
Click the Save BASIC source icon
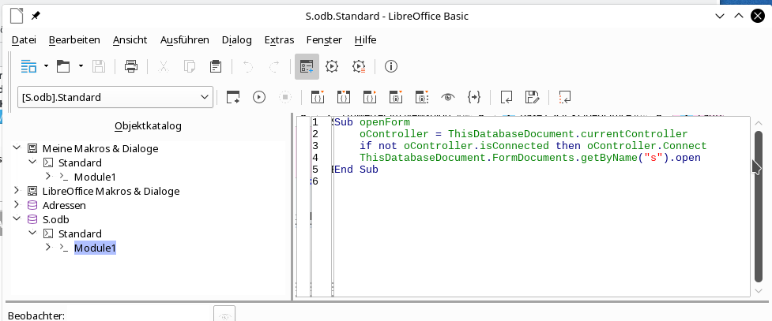pos(532,97)
